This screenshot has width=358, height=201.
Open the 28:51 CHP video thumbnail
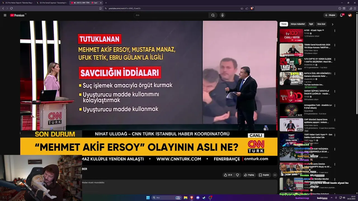[x=291, y=64]
